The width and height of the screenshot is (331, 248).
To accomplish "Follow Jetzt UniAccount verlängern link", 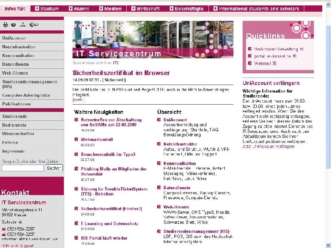I will [268, 146].
